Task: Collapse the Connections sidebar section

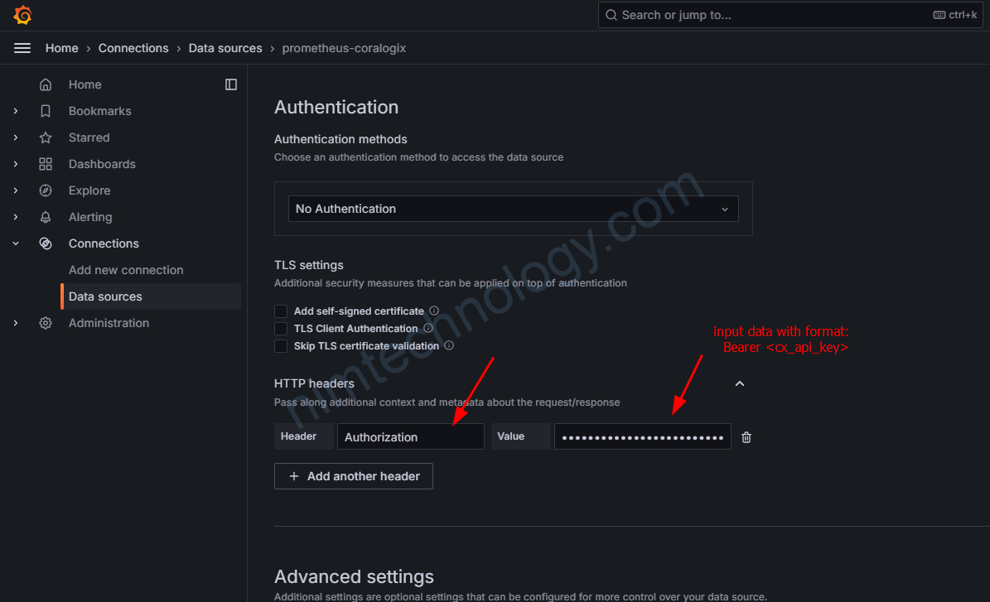Action: 16,243
